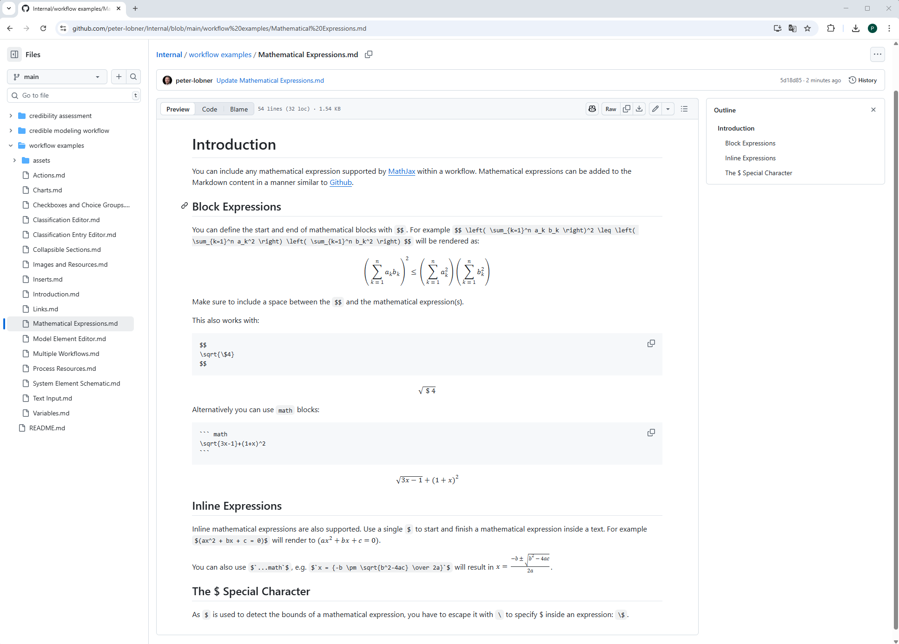Open browser downloads icon
The image size is (899, 644).
click(856, 28)
